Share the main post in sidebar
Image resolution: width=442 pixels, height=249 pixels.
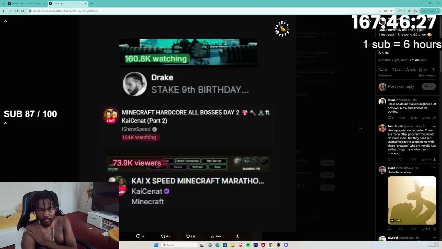coord(433,70)
